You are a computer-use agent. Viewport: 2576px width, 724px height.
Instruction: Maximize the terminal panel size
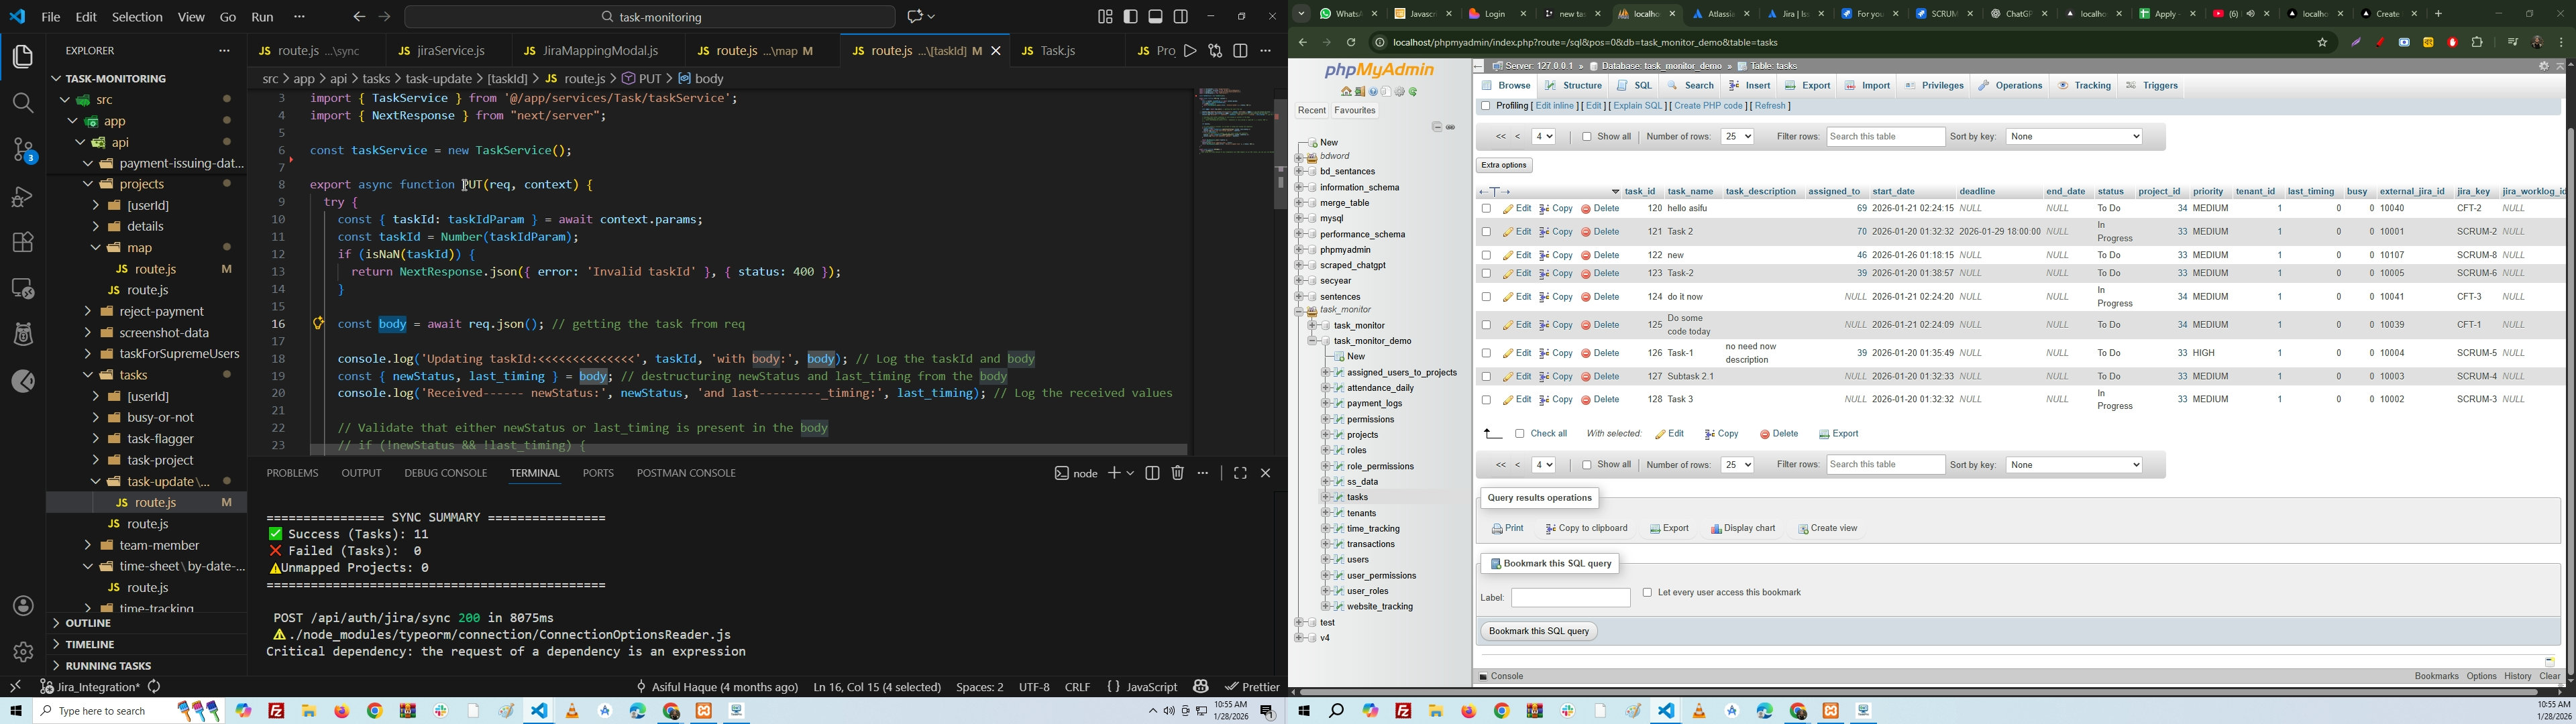(x=1240, y=473)
